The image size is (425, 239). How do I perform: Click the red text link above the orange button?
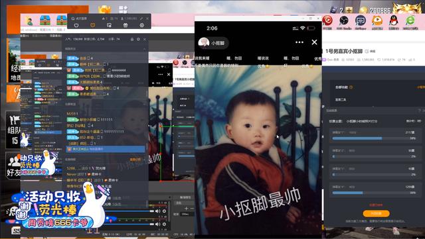tap(376, 205)
